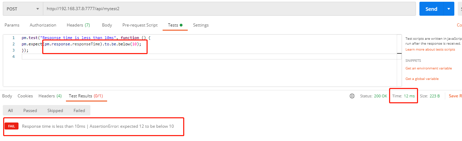The image size is (462, 141).
Task: Open the Pre-request Script tab
Action: tap(140, 25)
